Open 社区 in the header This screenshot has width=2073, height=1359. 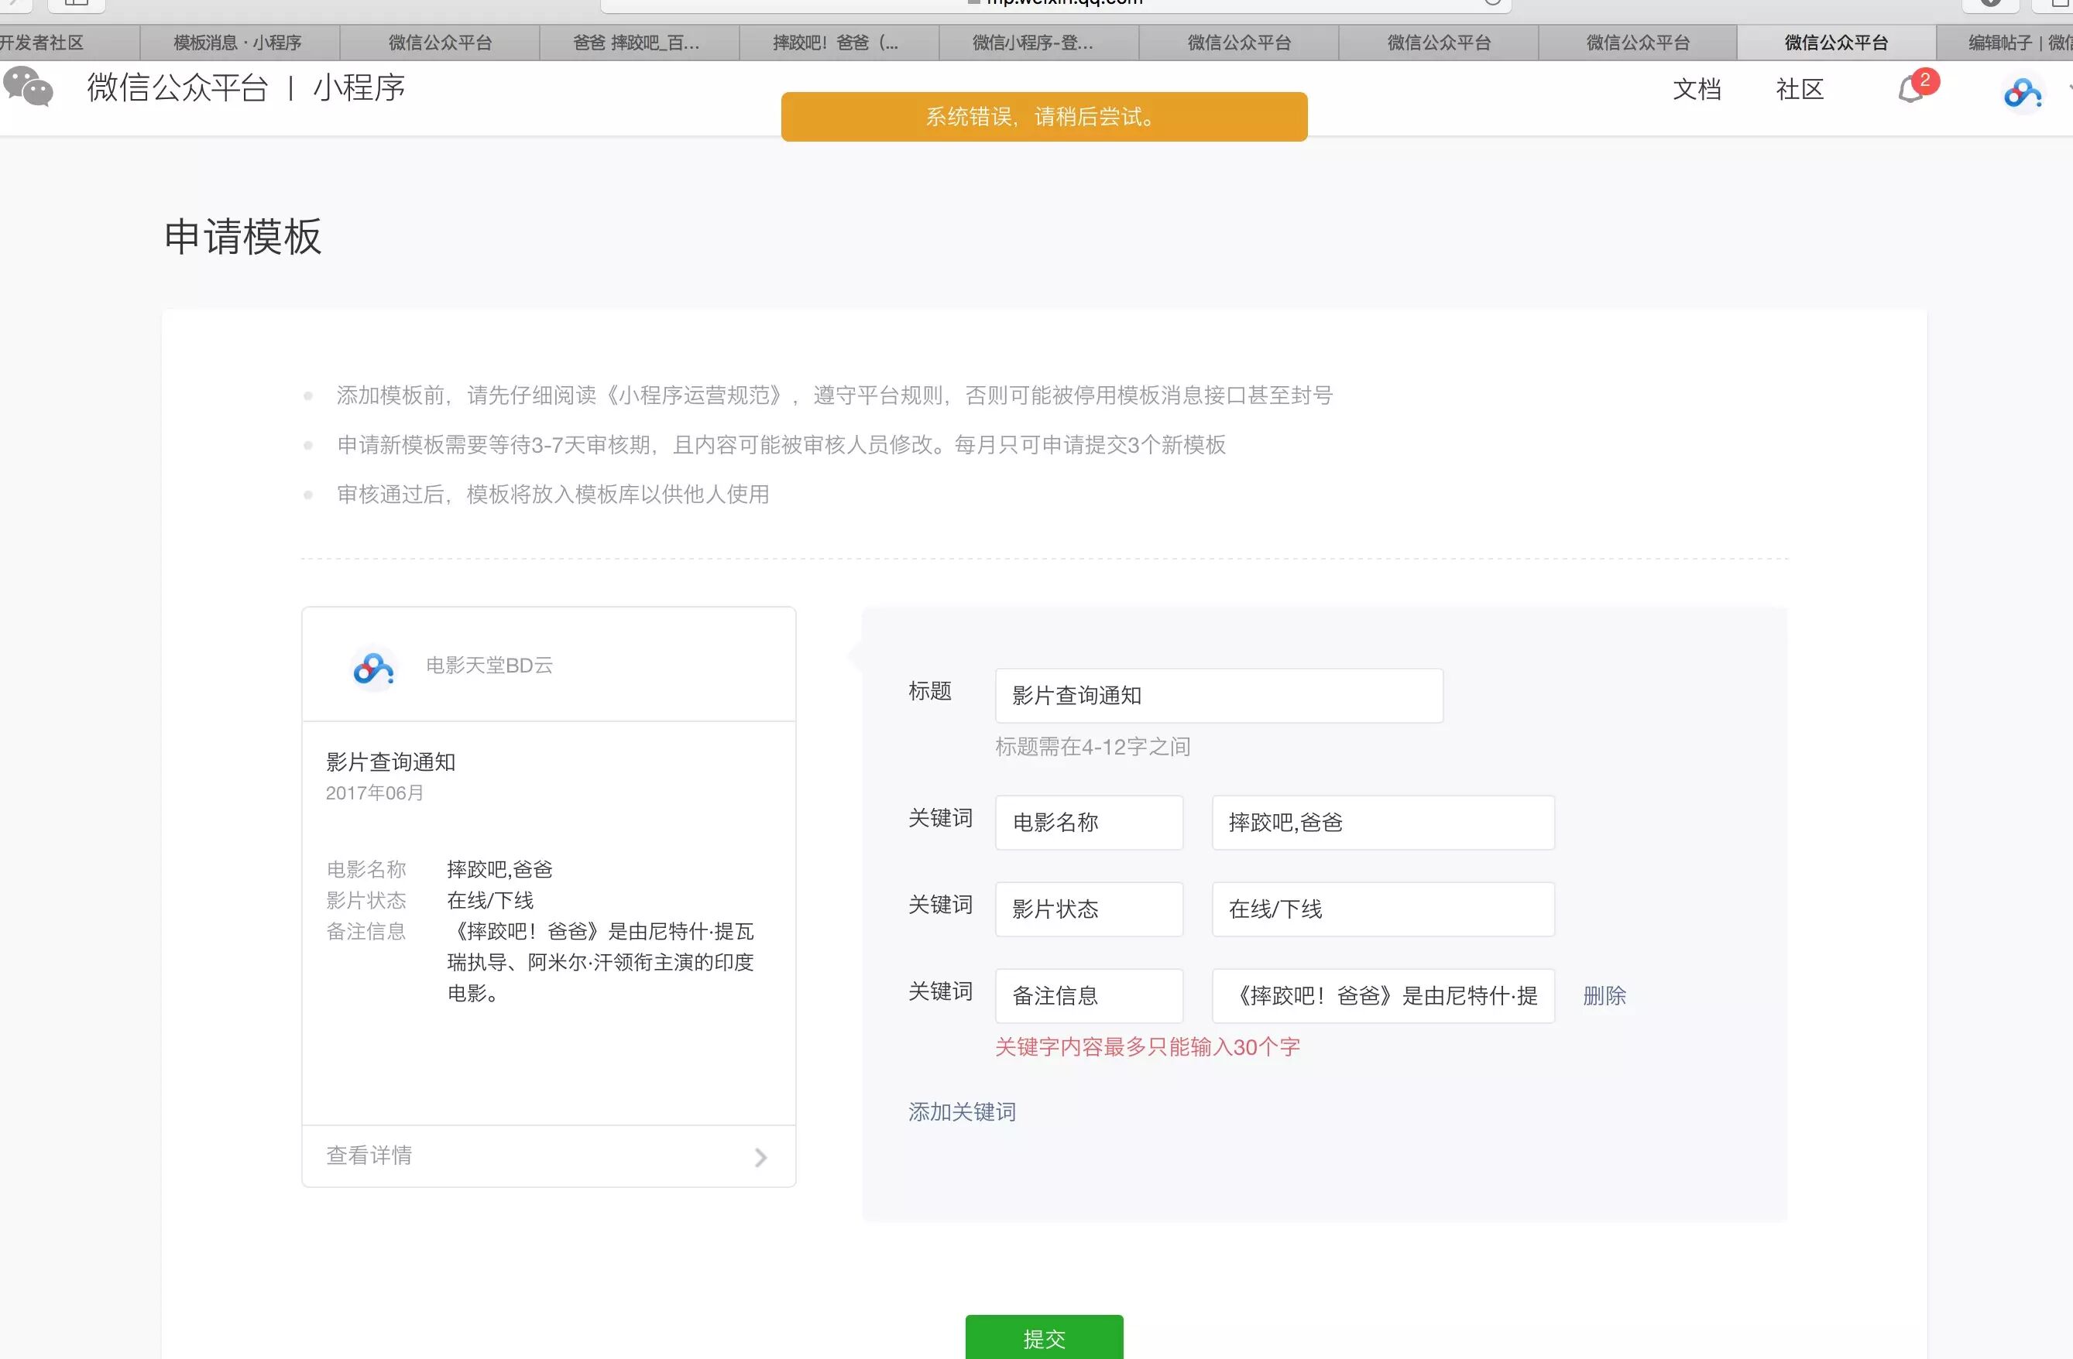1800,89
